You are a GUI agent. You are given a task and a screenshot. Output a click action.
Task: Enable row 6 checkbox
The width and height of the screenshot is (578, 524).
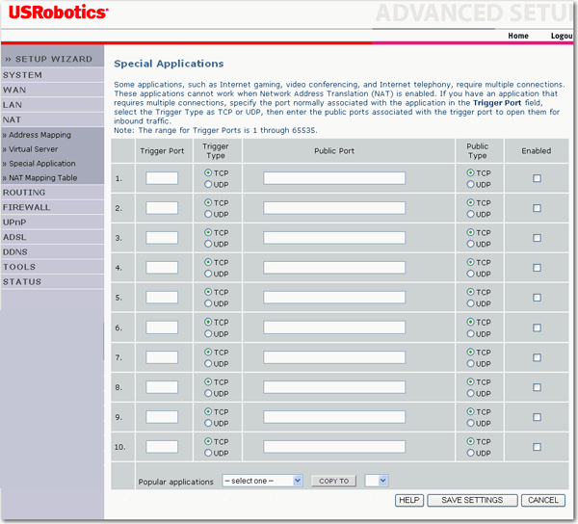[537, 327]
